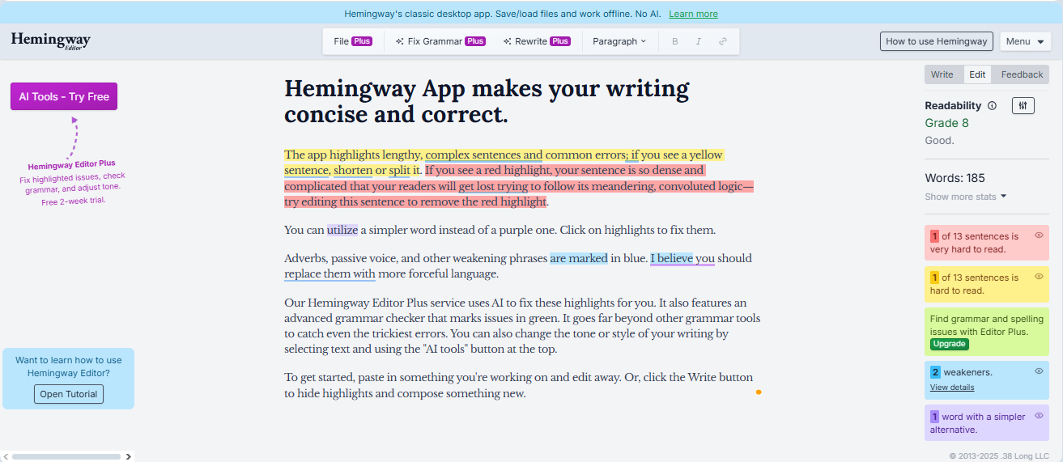Toggle eye icon for hard to read sentences
The width and height of the screenshot is (1063, 462).
[x=1039, y=277]
